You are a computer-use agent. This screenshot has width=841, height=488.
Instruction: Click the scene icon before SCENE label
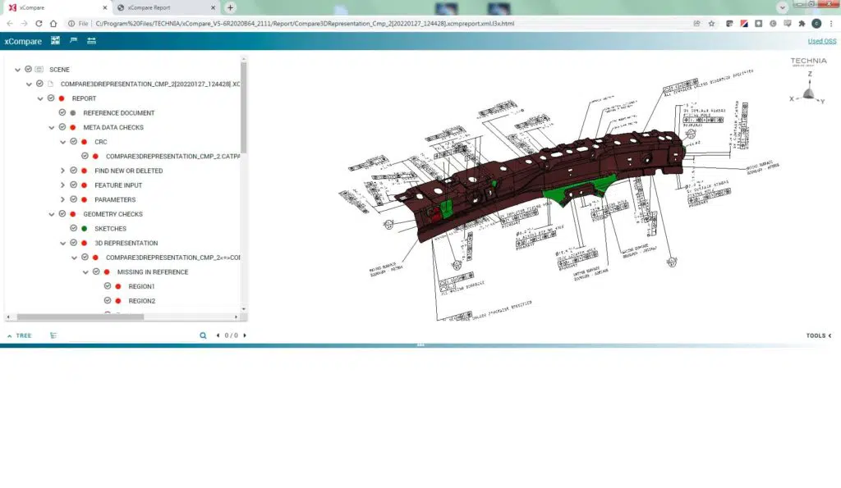click(39, 69)
